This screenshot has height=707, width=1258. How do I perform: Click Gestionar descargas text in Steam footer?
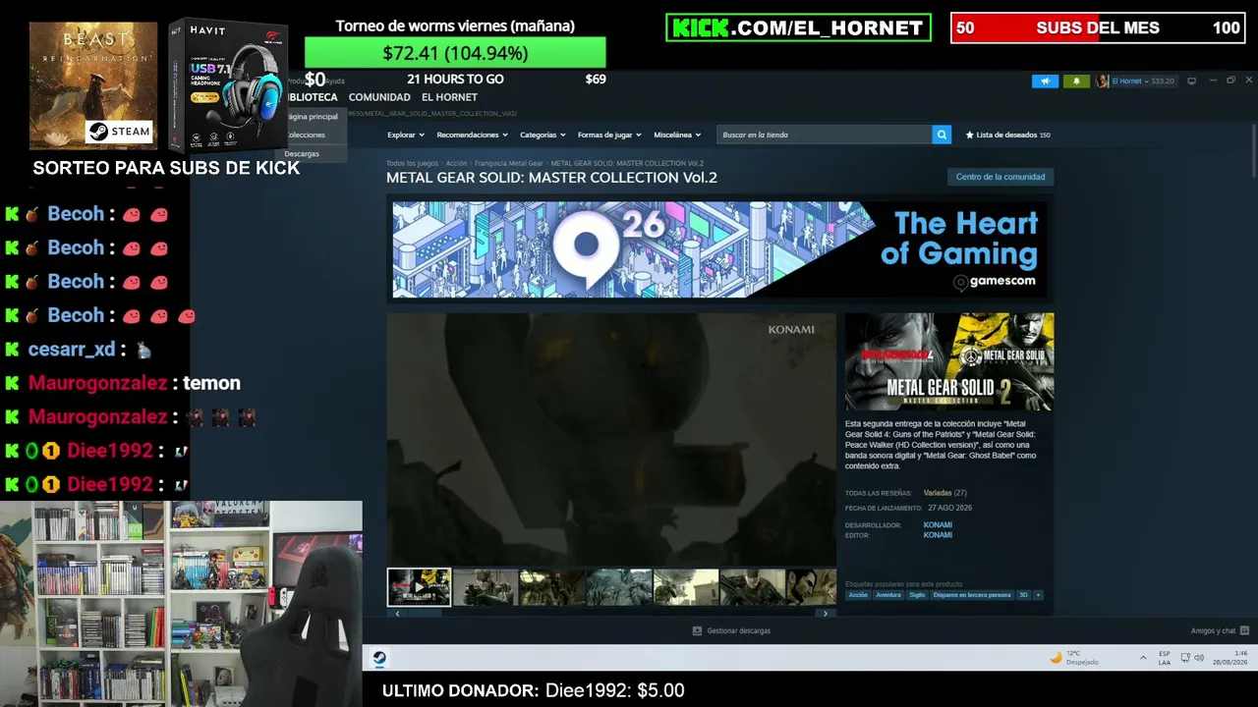pos(738,630)
